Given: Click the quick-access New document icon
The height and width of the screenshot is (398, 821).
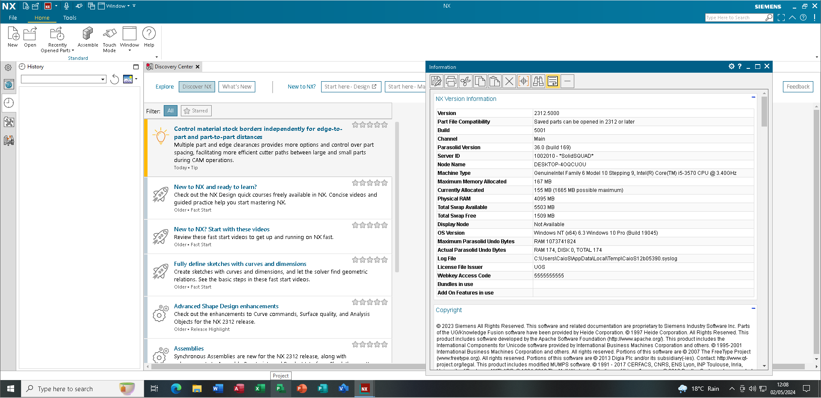Looking at the screenshot, I should (26, 6).
